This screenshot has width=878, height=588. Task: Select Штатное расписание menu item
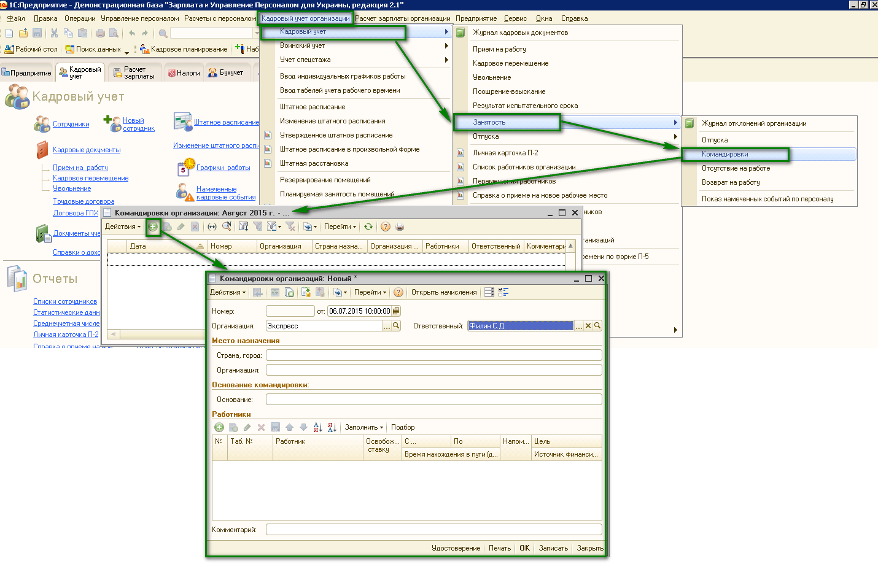[313, 107]
